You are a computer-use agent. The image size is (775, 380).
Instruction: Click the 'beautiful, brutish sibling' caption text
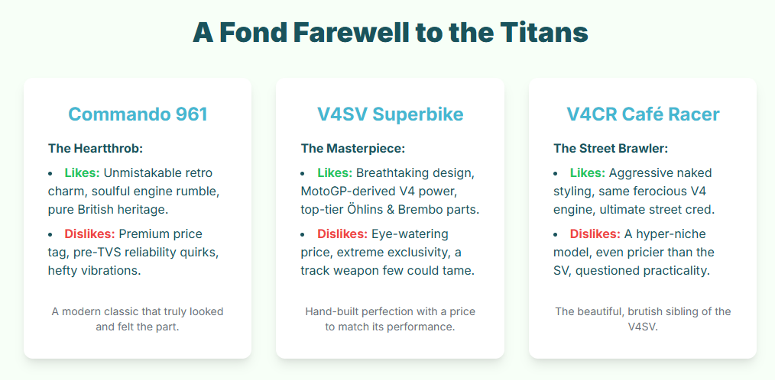pyautogui.click(x=643, y=319)
